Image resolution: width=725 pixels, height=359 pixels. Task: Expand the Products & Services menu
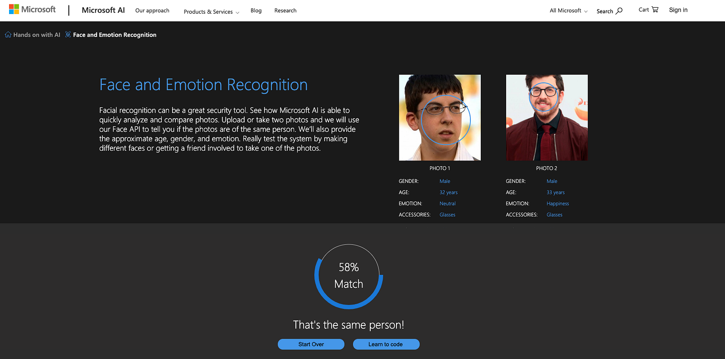click(x=212, y=11)
